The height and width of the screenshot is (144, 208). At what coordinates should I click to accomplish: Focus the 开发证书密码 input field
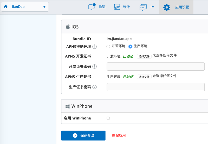pyautogui.click(x=155, y=66)
